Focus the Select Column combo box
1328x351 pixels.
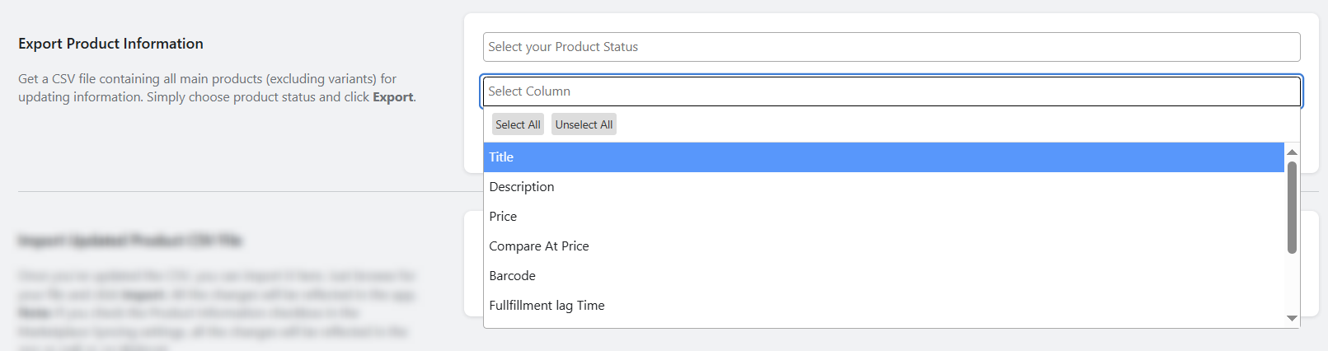pos(891,91)
